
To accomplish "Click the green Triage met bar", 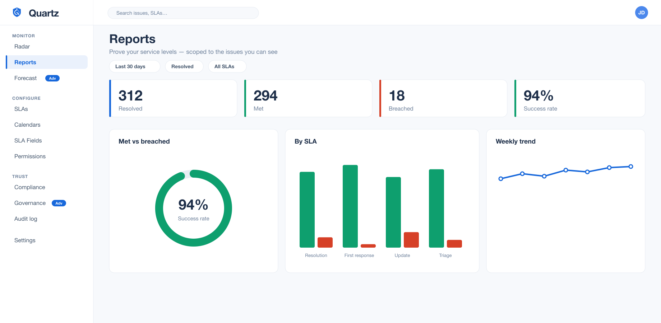I will point(436,209).
